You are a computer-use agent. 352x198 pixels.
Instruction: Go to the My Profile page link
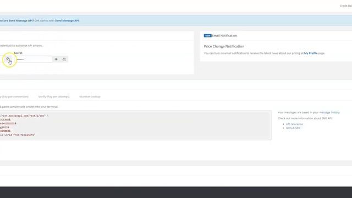pos(311,53)
